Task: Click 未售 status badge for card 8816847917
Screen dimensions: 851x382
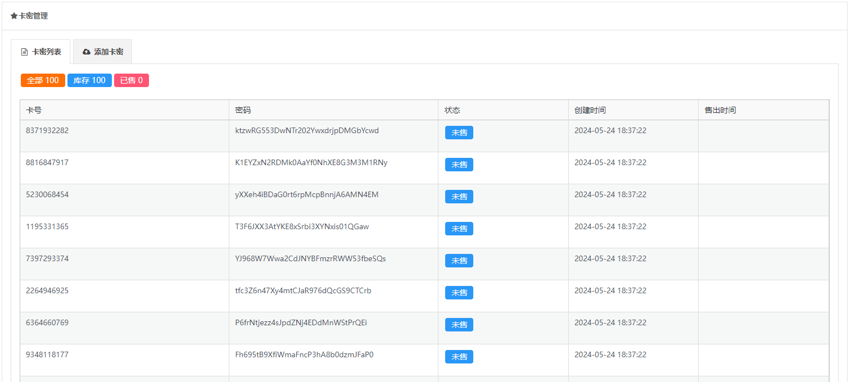Action: click(x=459, y=165)
